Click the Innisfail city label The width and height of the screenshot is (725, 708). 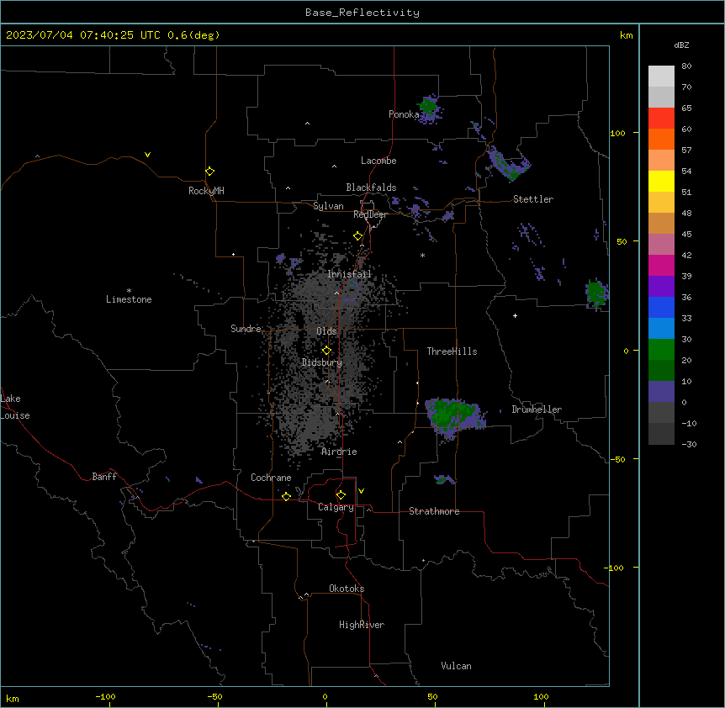click(x=349, y=274)
